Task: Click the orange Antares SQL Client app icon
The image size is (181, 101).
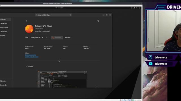Action: (x=29, y=29)
